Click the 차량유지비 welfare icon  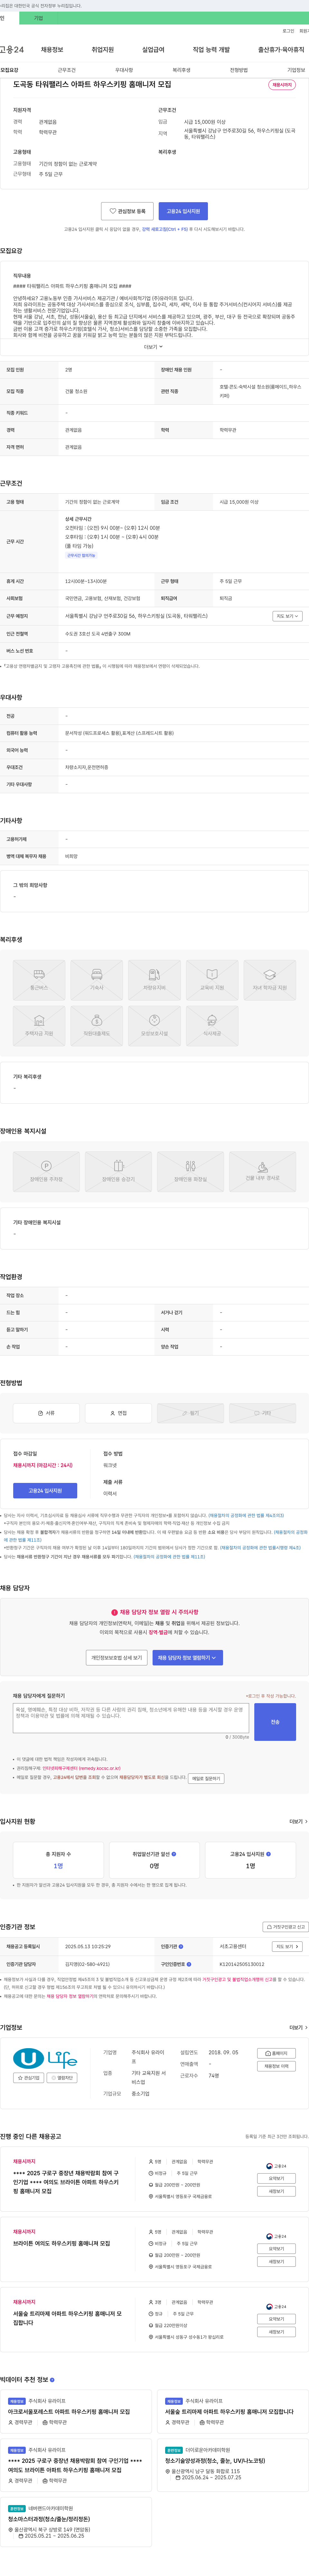click(154, 980)
